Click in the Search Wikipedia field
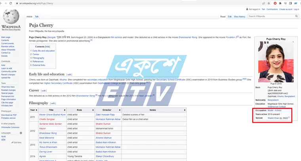This screenshot has height=161, width=301. tap(271, 16)
